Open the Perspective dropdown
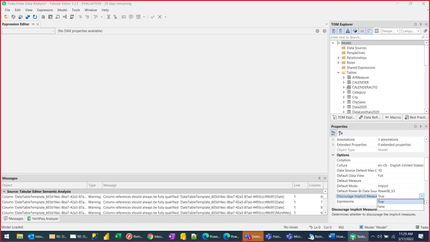The height and width of the screenshot is (242, 430). click(x=390, y=31)
